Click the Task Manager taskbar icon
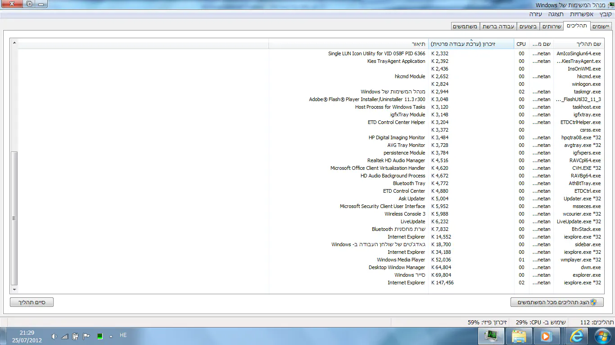Screen dimensions: 615x345 point(491,336)
